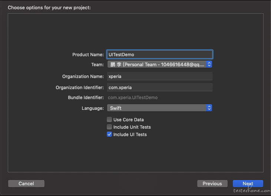Image resolution: width=271 pixels, height=196 pixels.
Task: Click the Team label
Action: click(98, 65)
